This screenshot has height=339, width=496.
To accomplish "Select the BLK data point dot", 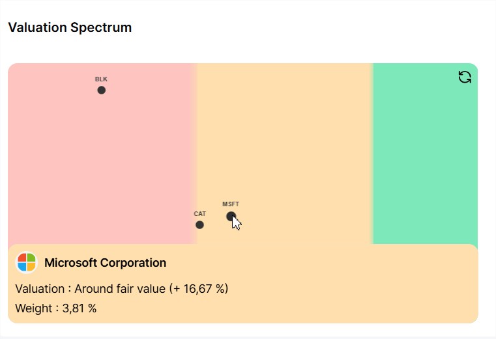I will tap(101, 90).
